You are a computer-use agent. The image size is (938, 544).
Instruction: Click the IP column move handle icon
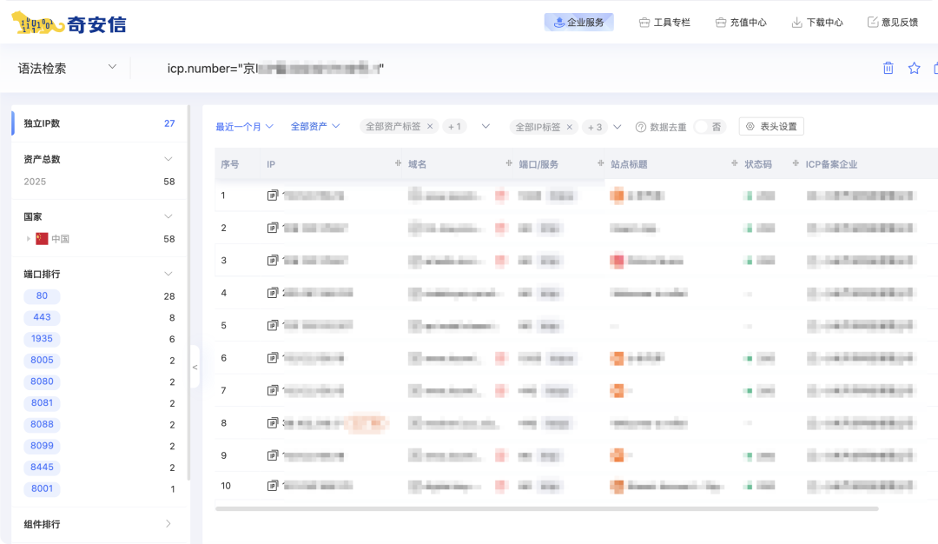(x=398, y=163)
